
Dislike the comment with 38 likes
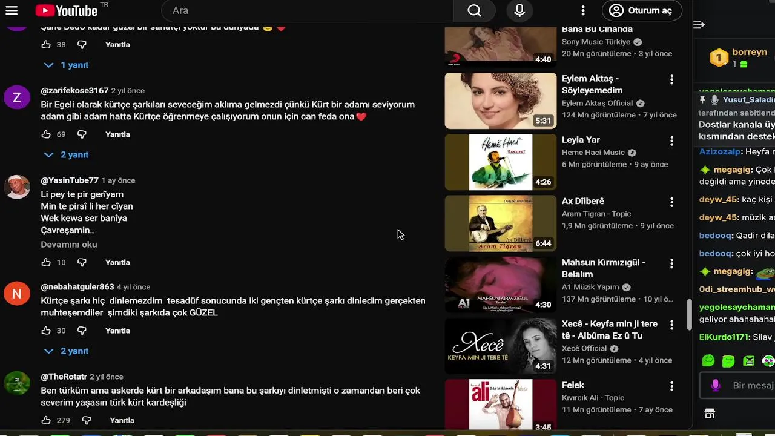[x=82, y=44]
